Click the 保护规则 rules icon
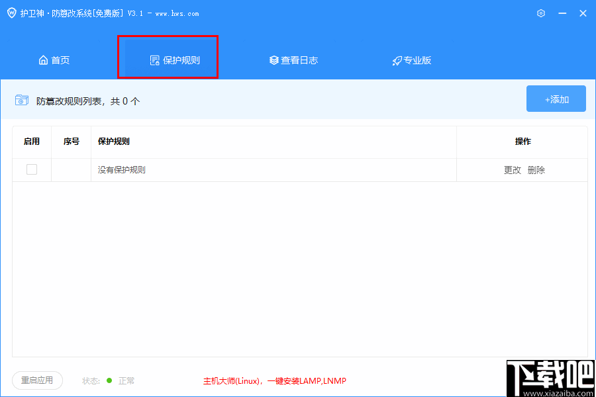Viewport: 596px width, 397px height. tap(156, 60)
